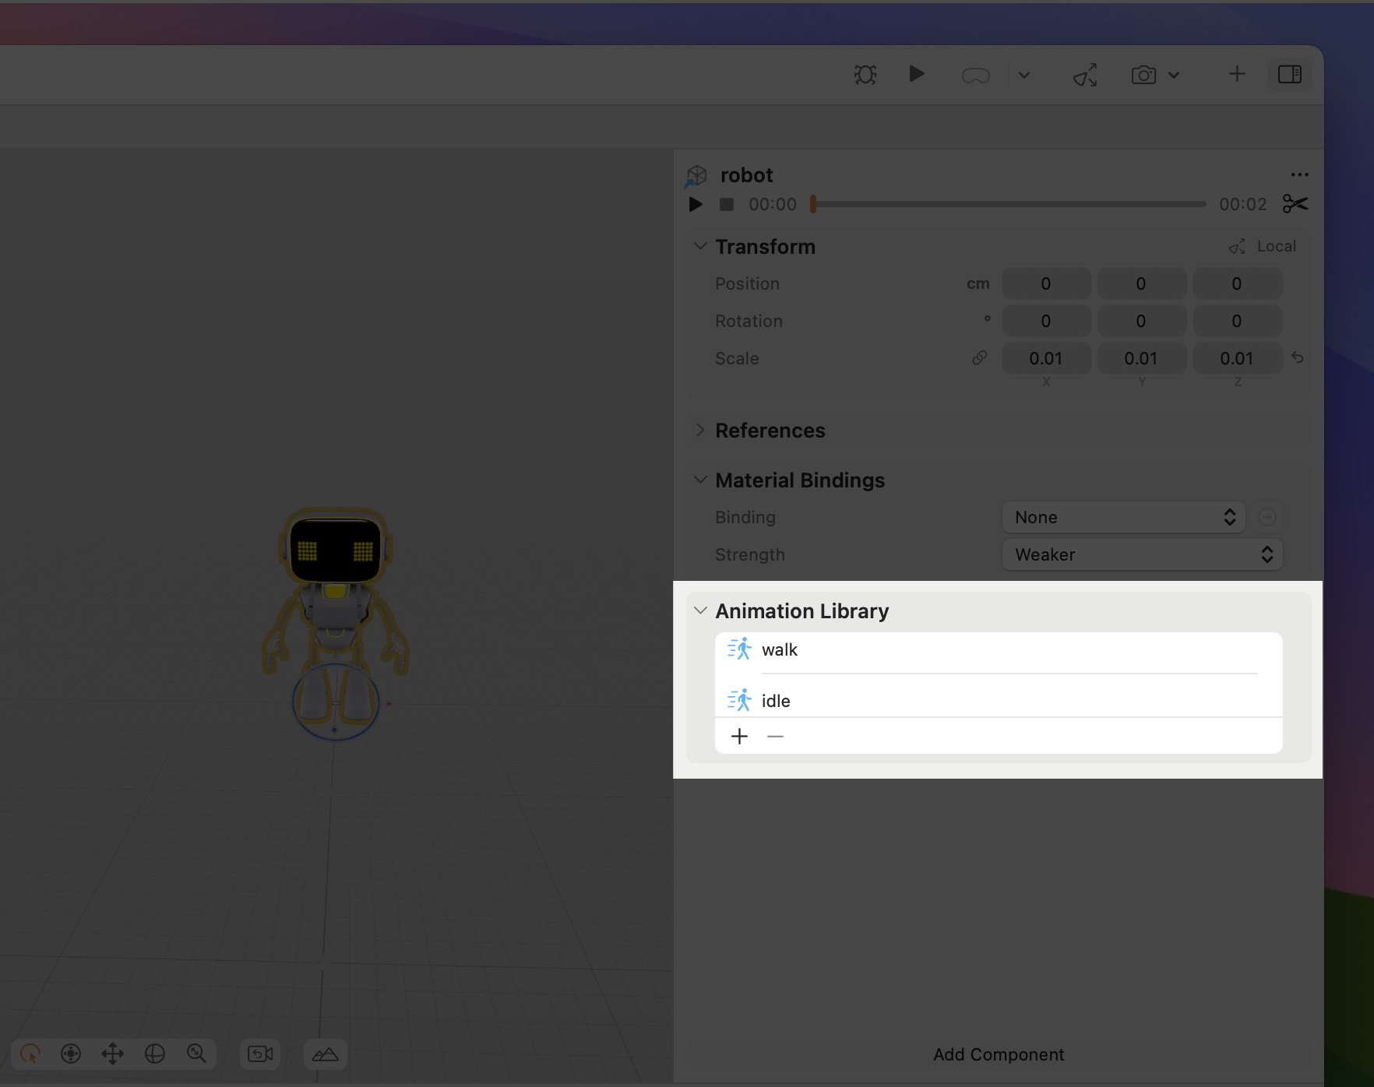1374x1087 pixels.
Task: Expand the References section
Action: (699, 430)
